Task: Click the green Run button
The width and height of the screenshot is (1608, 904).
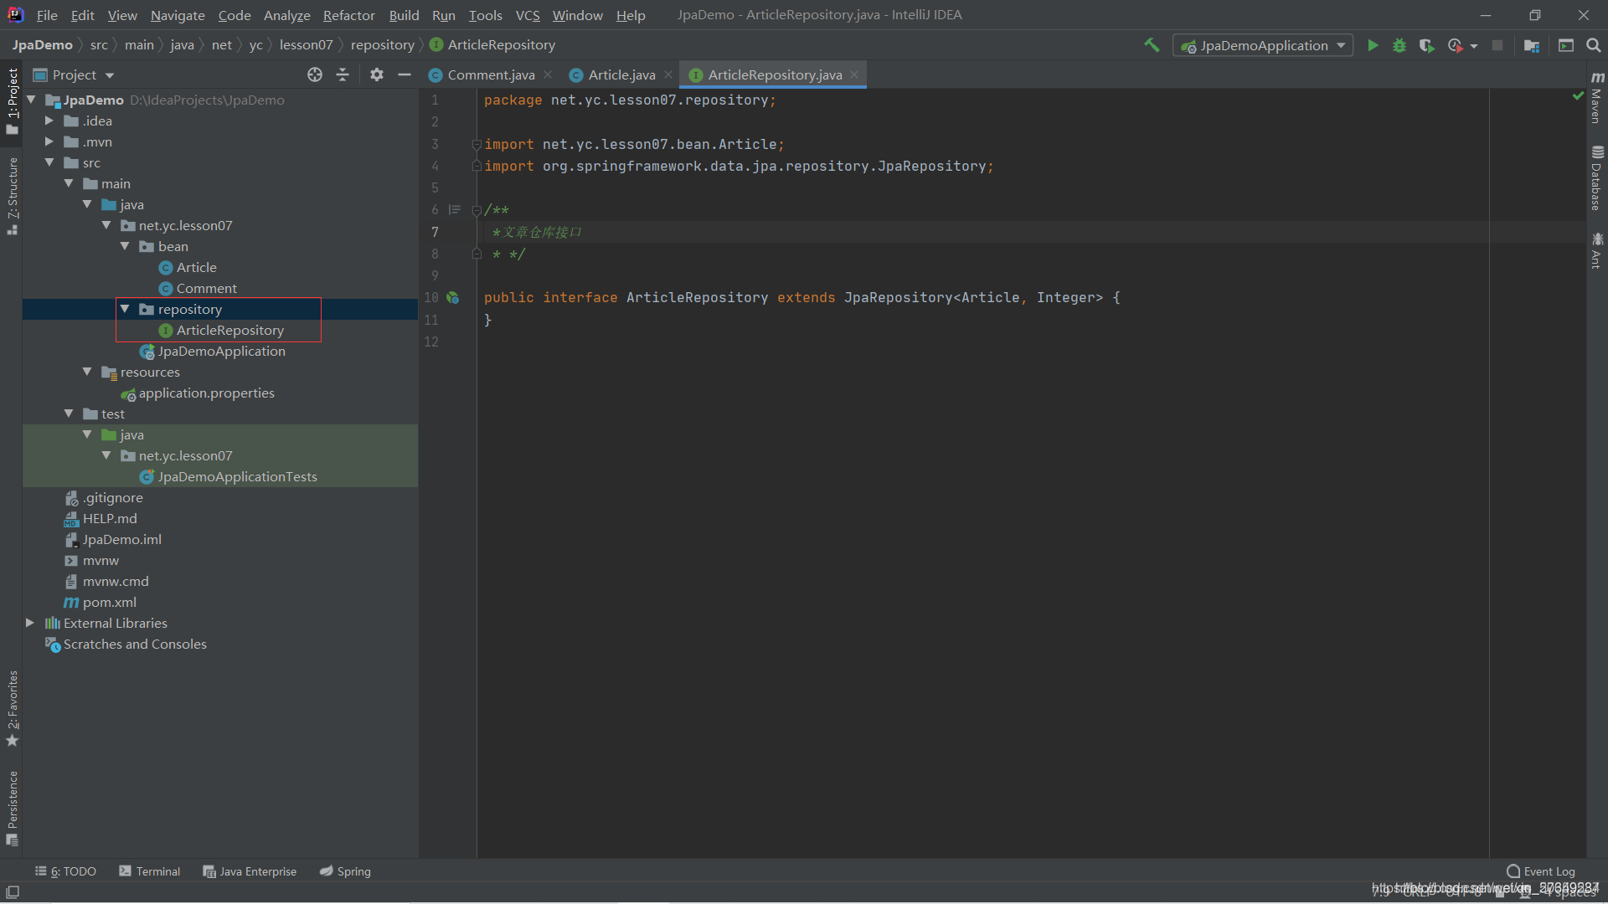Action: point(1373,45)
